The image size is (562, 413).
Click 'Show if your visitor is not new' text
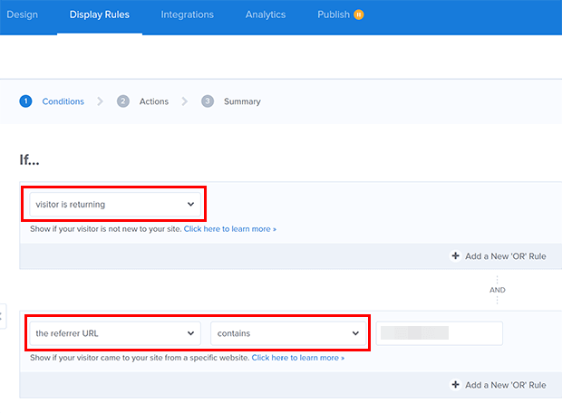coord(106,229)
